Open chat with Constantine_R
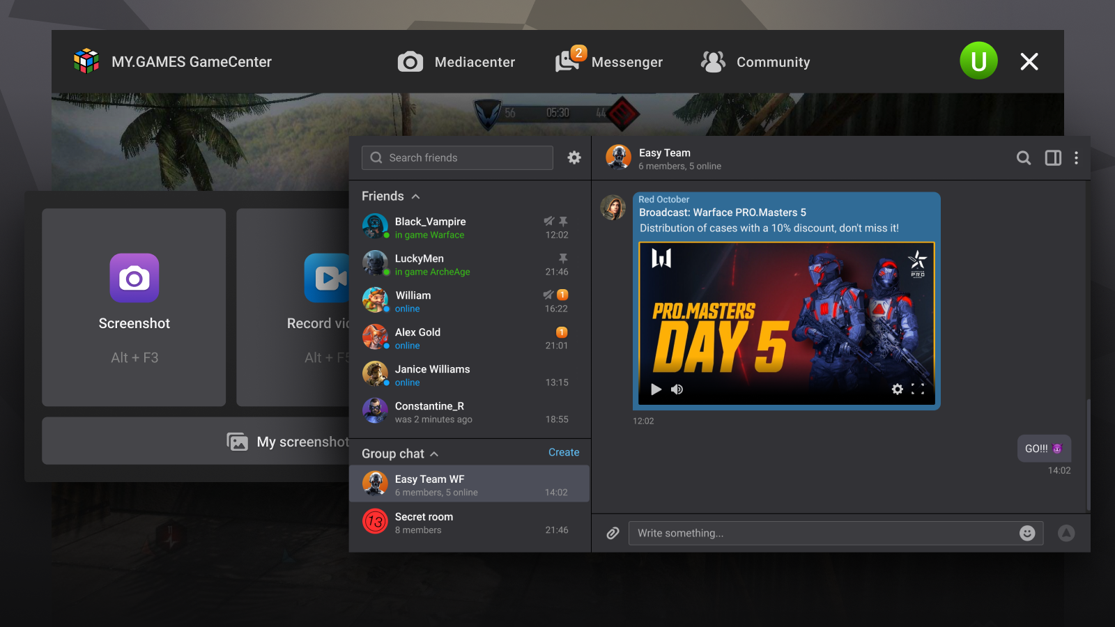Viewport: 1115px width, 627px height. (469, 412)
